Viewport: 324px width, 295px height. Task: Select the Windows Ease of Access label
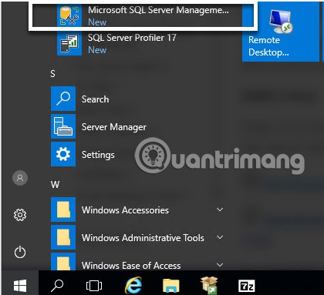pyautogui.click(x=131, y=266)
